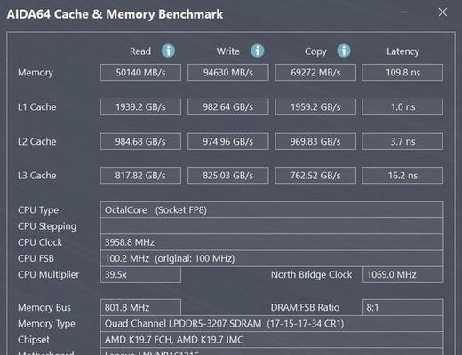Image resolution: width=462 pixels, height=355 pixels.
Task: Click the Memory Copy 69272 MB/s box
Action: [315, 73]
